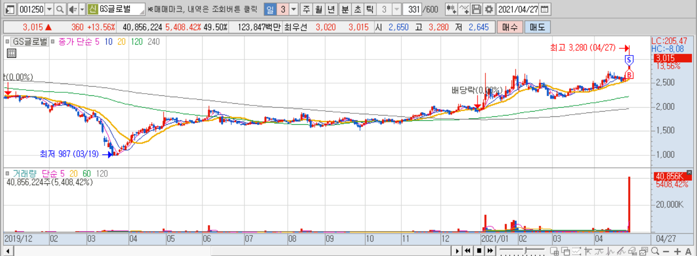Select the crosshair arrow tool in bottom toolbar

588,251
